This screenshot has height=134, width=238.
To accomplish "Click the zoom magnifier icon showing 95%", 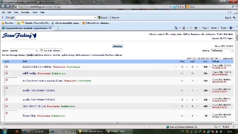I will [223, 127].
